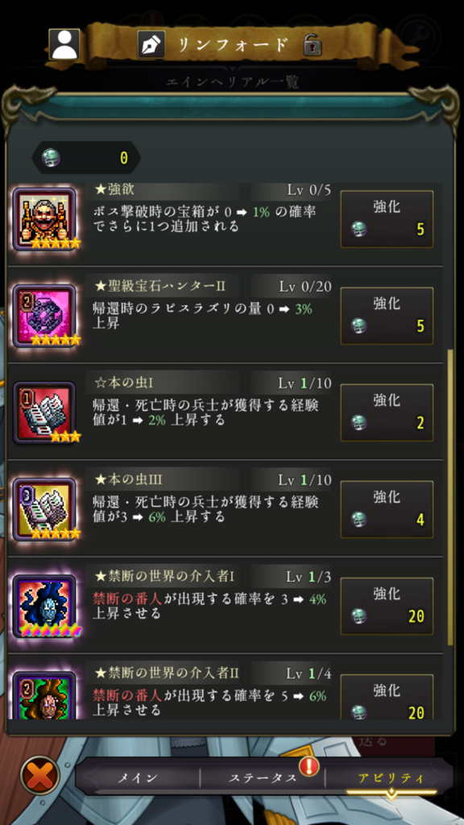Tap the profile silhouette icon
The height and width of the screenshot is (825, 464).
(64, 44)
